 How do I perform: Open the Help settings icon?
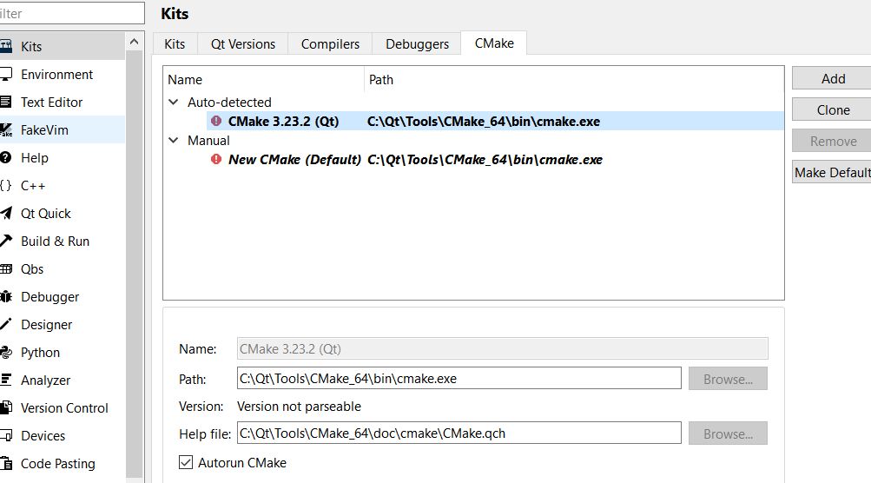pos(5,157)
